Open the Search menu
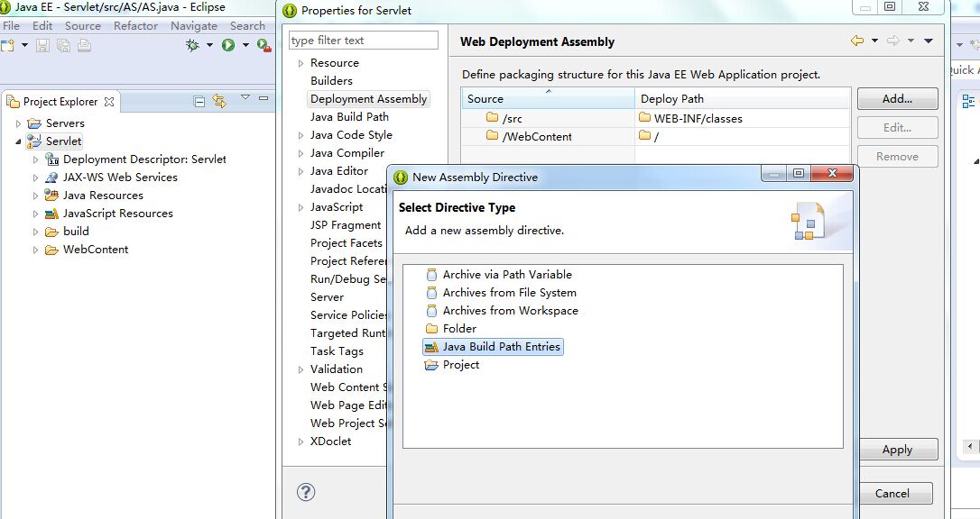980x519 pixels. click(247, 25)
